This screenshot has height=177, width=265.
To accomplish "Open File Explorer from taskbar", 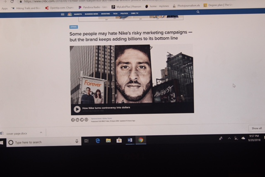I will (108, 140).
